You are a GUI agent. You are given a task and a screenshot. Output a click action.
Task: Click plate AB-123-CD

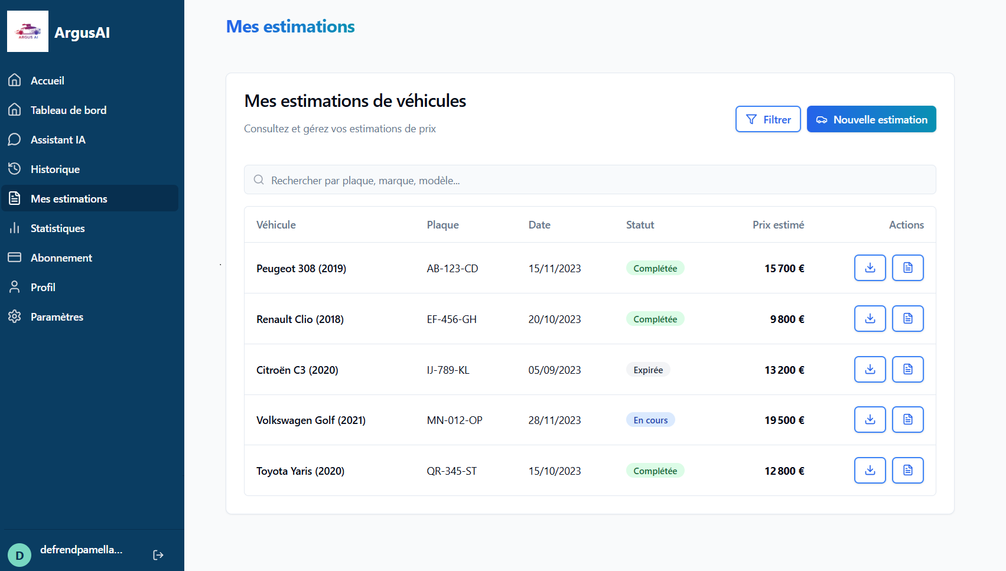[x=452, y=268]
